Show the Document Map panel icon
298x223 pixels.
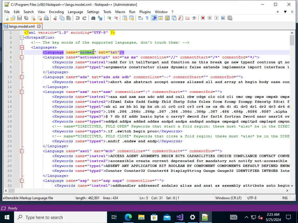167,18
